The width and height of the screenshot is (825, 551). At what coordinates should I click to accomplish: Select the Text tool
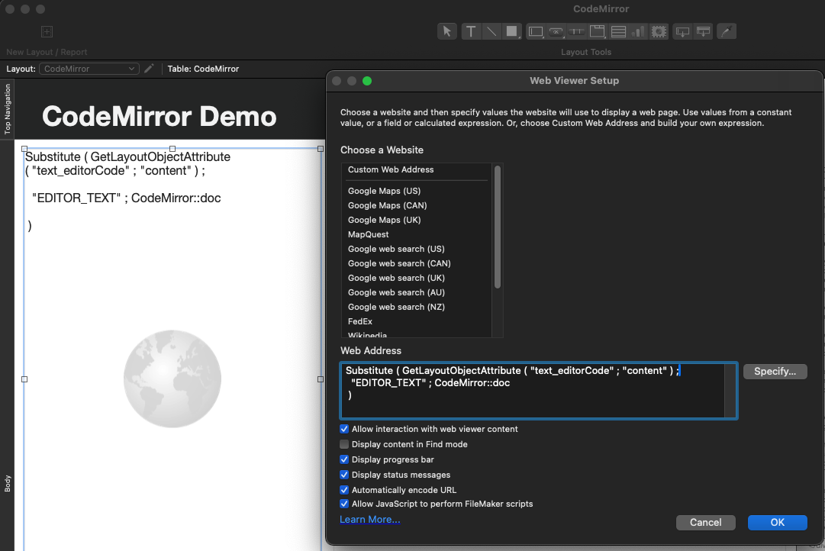coord(471,31)
